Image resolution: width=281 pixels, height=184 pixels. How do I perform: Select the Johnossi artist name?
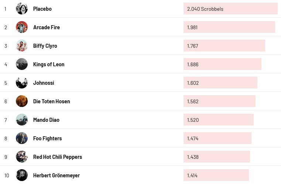point(44,83)
